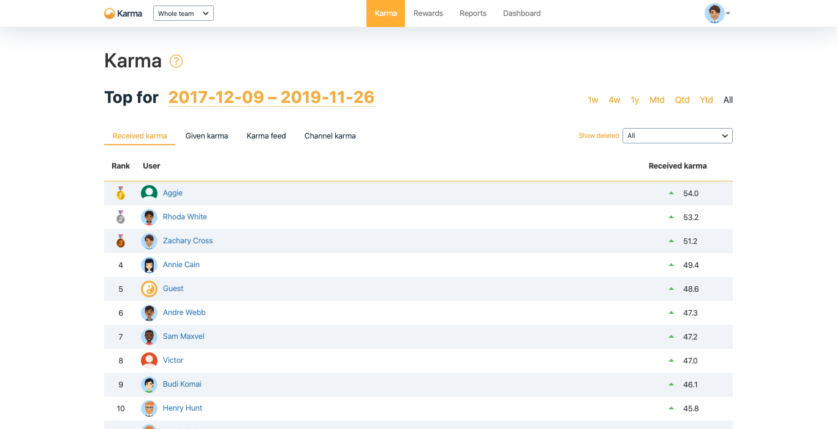
Task: Open the Whole team dropdown
Action: tap(183, 13)
